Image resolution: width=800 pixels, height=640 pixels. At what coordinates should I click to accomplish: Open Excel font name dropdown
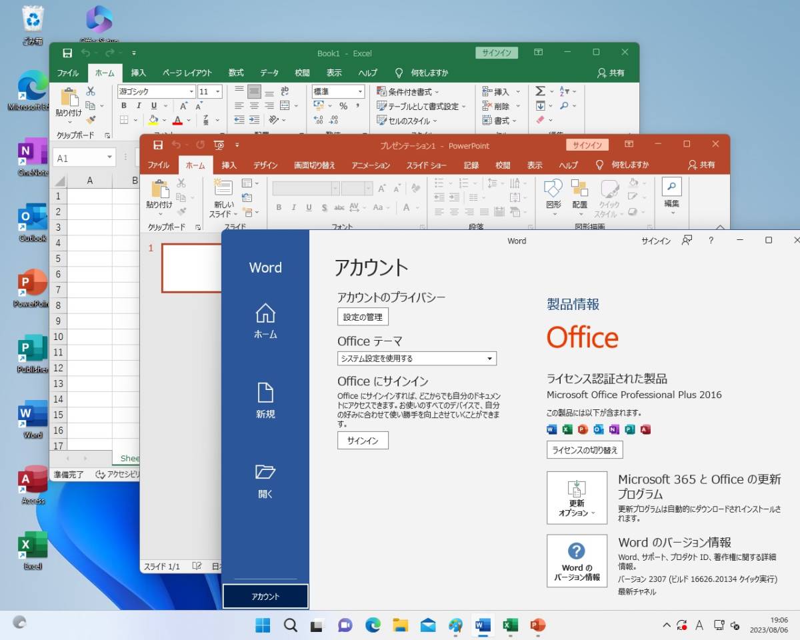pos(192,91)
